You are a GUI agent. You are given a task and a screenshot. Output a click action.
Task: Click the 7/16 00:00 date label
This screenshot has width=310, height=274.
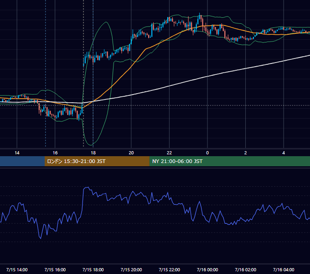click(207, 269)
